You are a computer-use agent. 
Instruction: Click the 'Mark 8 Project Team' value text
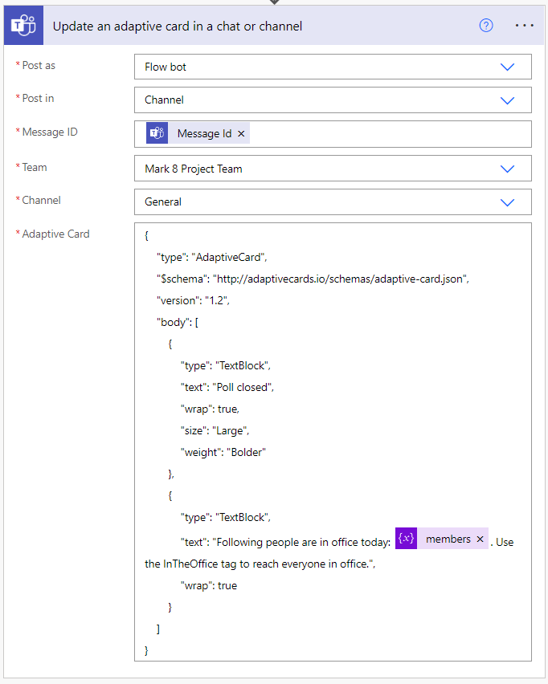point(194,169)
